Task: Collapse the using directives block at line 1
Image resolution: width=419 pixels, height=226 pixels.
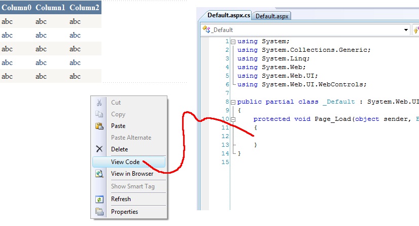Action: click(233, 41)
